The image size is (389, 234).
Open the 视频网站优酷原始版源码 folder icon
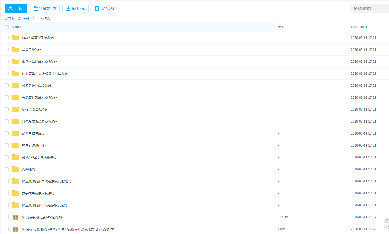click(15, 62)
